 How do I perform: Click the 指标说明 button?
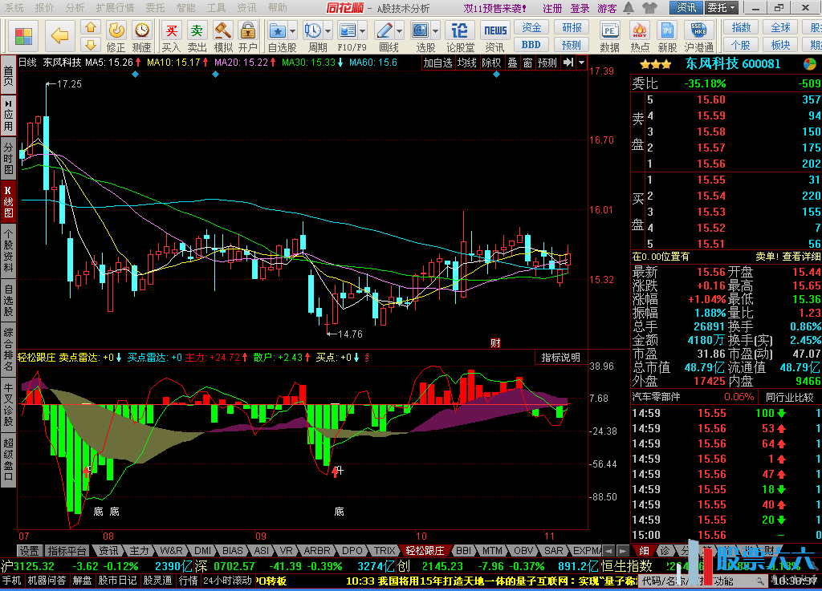[x=560, y=358]
